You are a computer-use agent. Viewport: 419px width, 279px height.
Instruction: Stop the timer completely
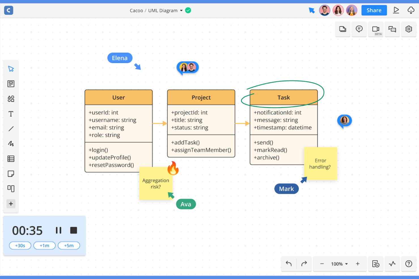[73, 230]
